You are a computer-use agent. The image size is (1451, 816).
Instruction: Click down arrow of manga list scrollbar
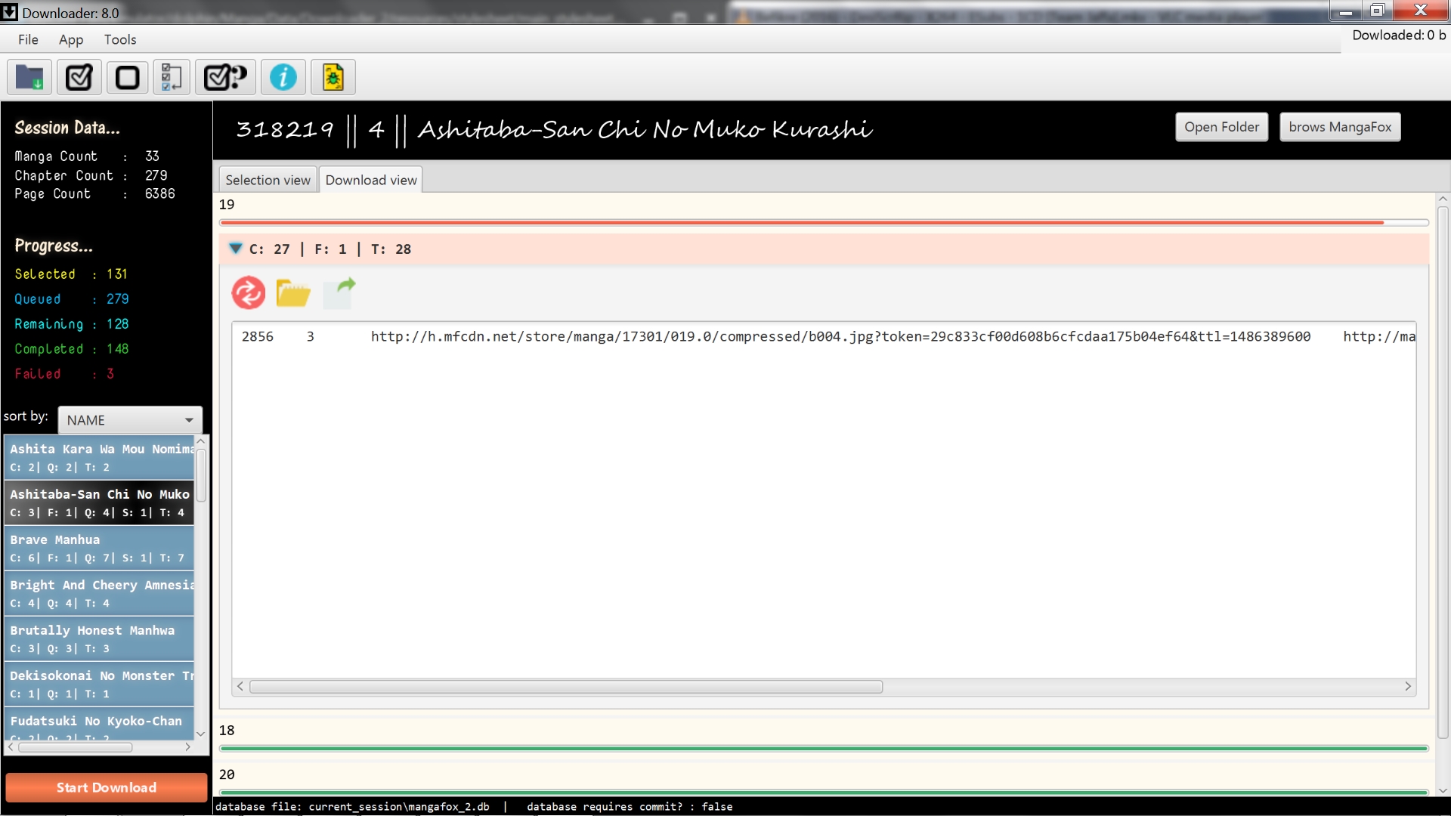point(201,734)
